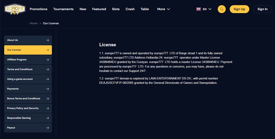Click the yellow search icon button
Screen dimensions: 275x139
(x=222, y=9)
